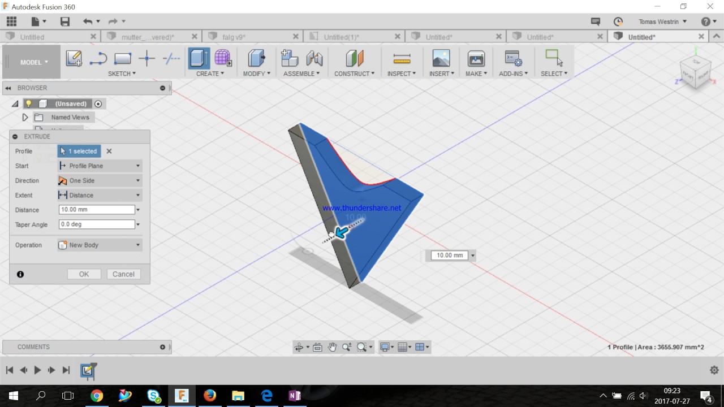Expand the Comments panel plus button
Screen dimensions: 724x407
[162, 347]
